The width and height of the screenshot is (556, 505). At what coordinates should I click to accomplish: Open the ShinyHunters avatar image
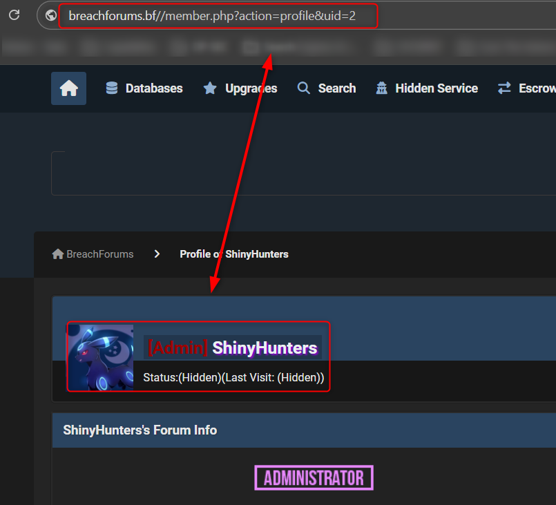tap(101, 357)
